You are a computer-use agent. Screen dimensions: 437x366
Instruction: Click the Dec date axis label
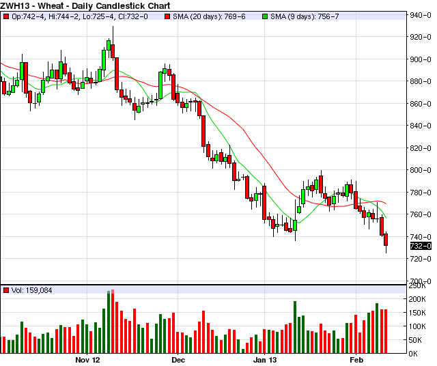click(x=178, y=360)
